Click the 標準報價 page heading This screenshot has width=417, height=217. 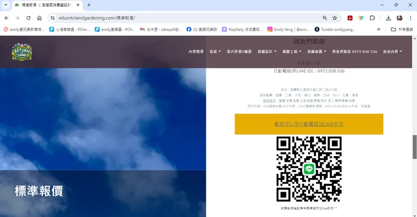pos(39,191)
